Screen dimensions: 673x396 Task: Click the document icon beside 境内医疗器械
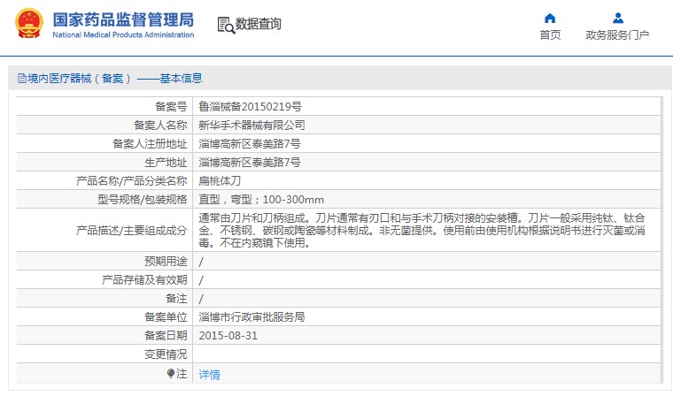tap(22, 78)
